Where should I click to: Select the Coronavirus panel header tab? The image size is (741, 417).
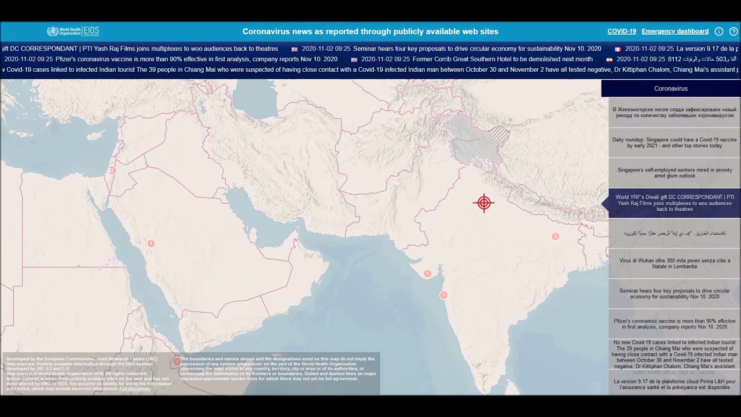[x=670, y=89]
